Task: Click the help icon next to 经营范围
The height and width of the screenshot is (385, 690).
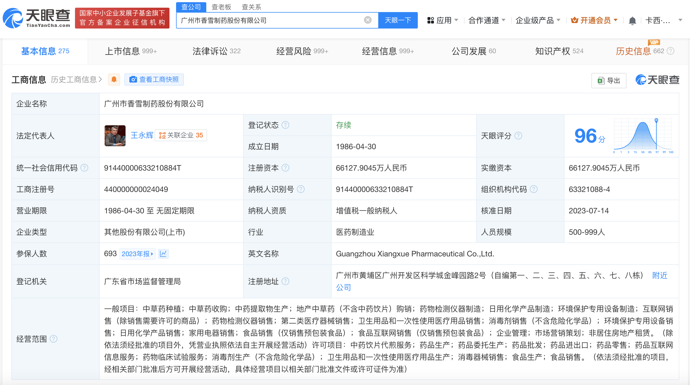Action: [x=54, y=339]
